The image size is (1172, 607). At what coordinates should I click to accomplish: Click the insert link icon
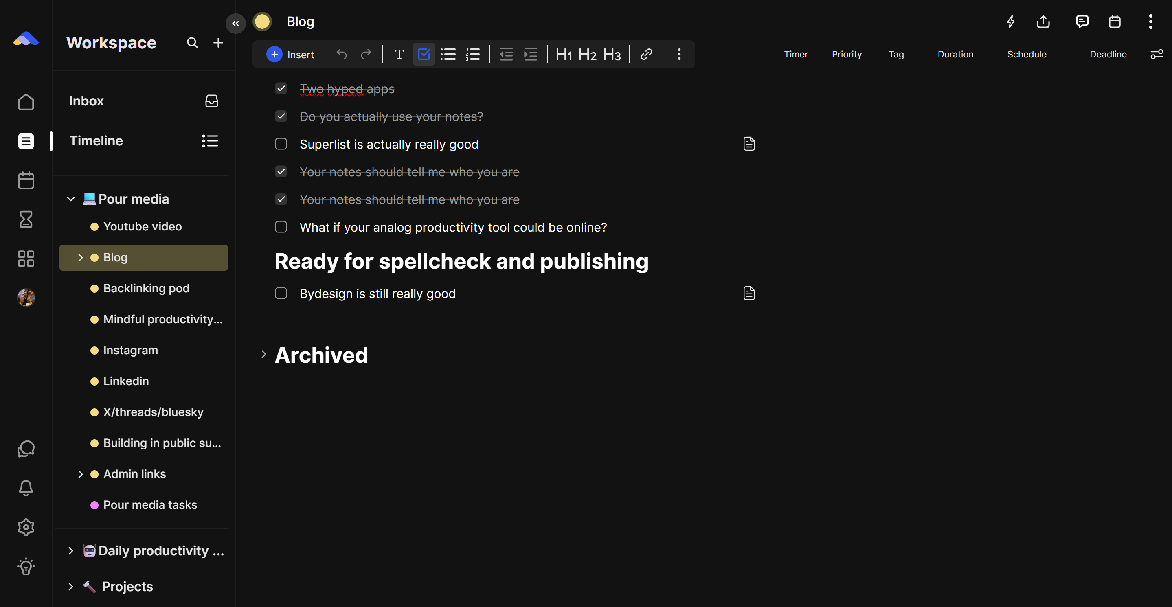pyautogui.click(x=646, y=55)
